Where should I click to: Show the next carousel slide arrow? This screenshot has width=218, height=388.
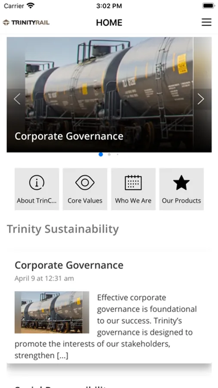coord(201,99)
